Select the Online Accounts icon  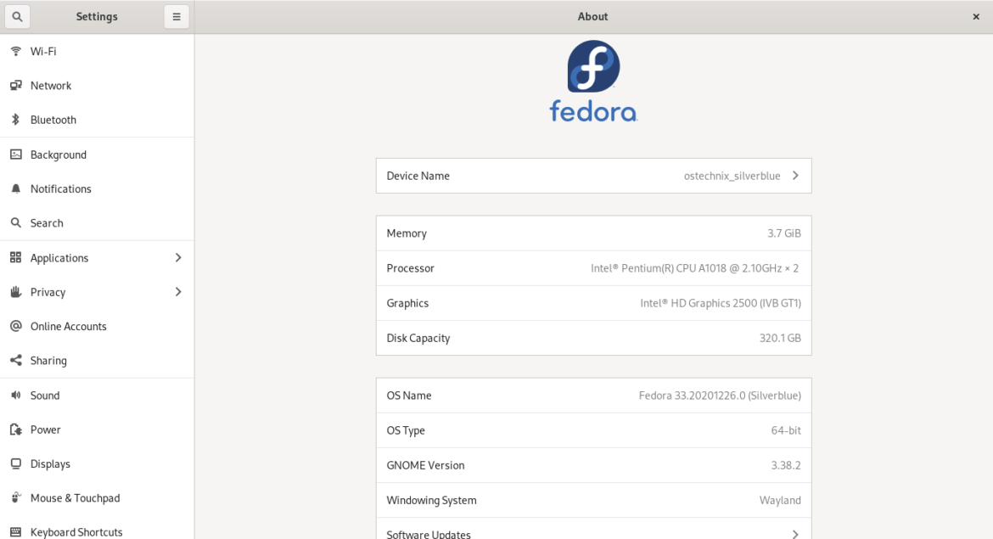click(x=15, y=326)
